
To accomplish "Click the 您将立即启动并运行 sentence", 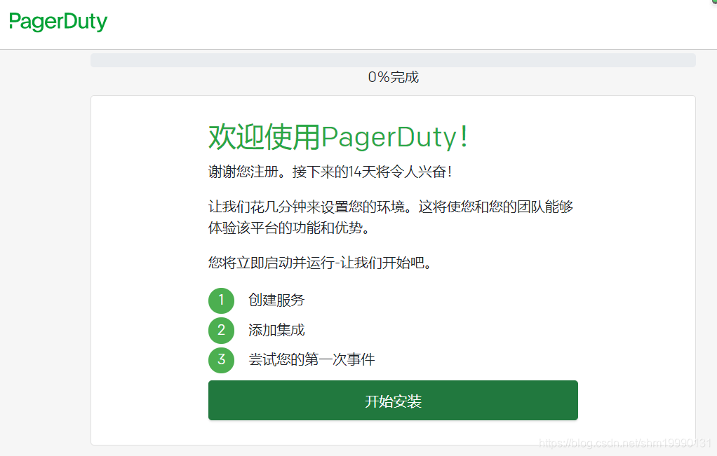I will click(320, 263).
